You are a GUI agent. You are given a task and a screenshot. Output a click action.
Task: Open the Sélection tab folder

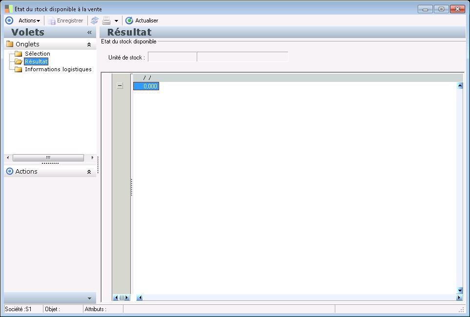(x=38, y=54)
